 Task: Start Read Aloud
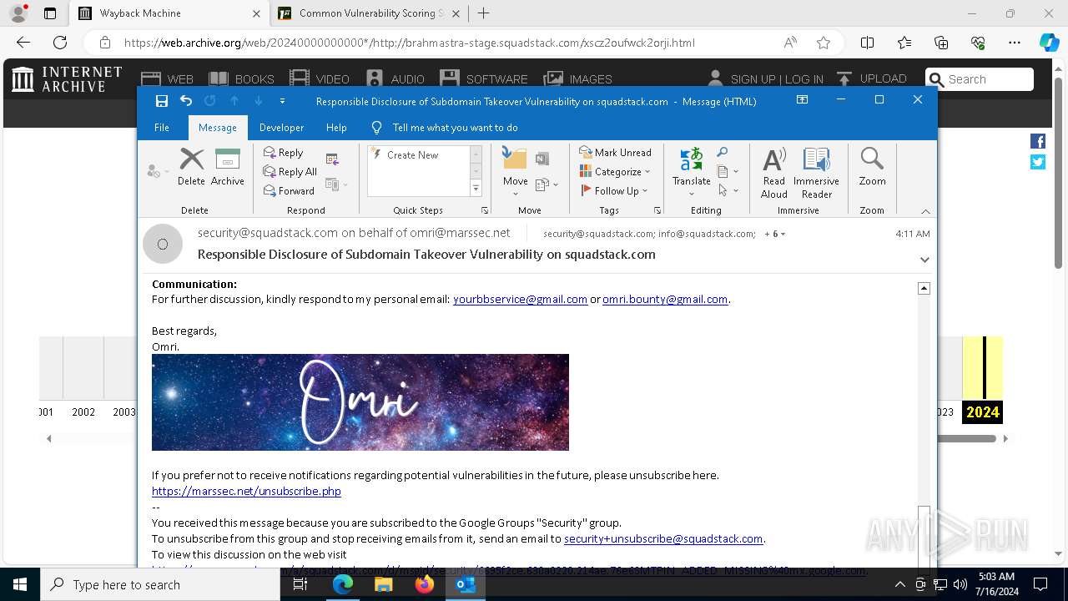pos(774,173)
